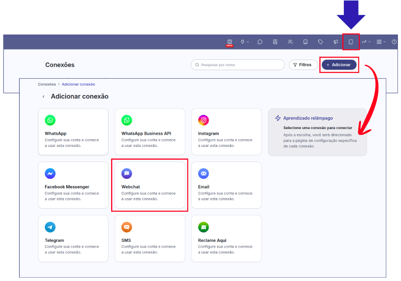Select the Telegram connection card

[x=73, y=238]
